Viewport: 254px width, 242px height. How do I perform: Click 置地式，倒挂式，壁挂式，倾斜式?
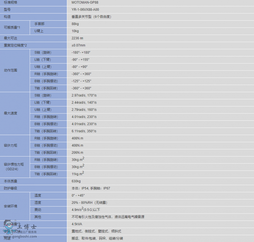[x=97, y=231]
